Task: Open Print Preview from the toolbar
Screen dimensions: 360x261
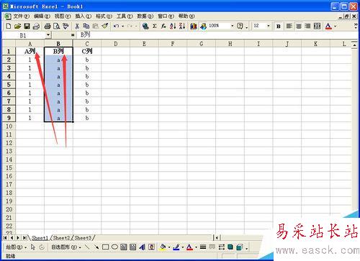Action: 57,26
